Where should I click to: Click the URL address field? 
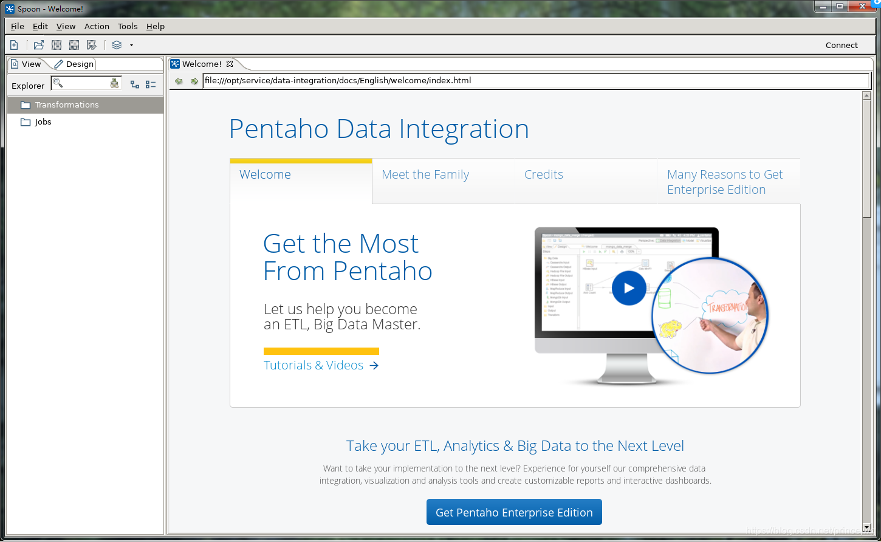coord(536,81)
